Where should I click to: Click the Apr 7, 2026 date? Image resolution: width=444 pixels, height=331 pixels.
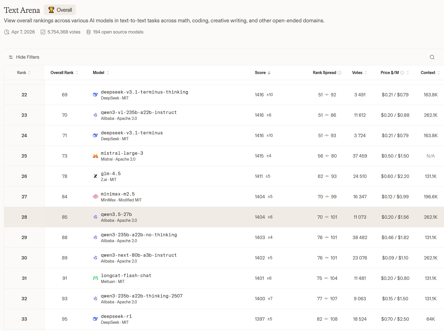[23, 32]
